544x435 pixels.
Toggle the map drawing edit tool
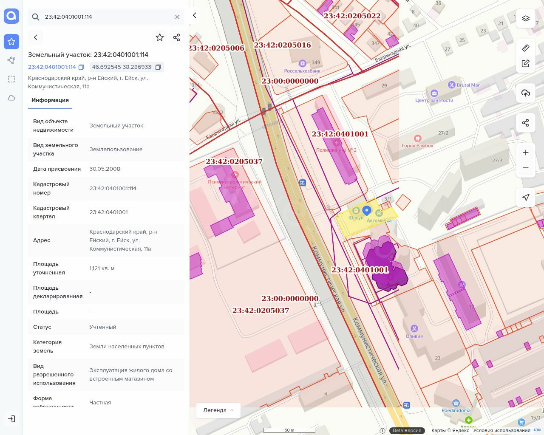526,63
